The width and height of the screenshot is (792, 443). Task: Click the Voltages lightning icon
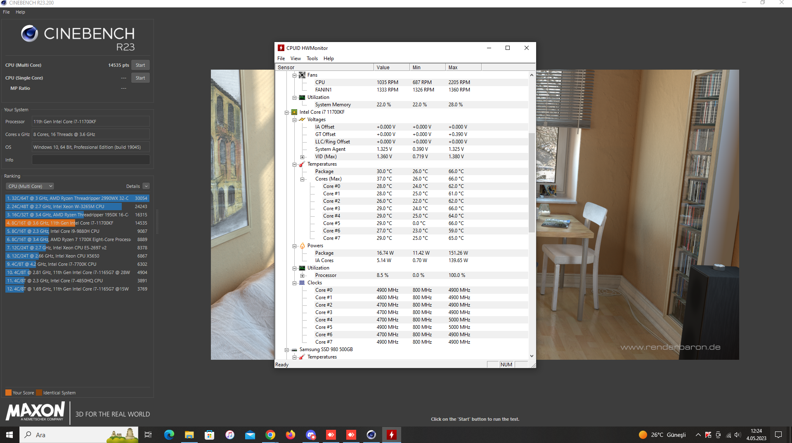click(x=302, y=120)
